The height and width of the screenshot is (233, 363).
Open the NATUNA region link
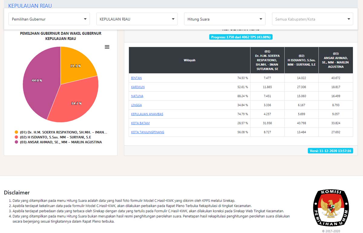click(137, 96)
